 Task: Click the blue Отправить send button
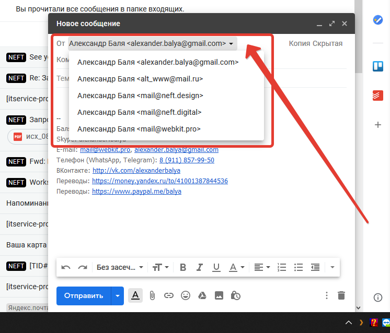(x=84, y=295)
